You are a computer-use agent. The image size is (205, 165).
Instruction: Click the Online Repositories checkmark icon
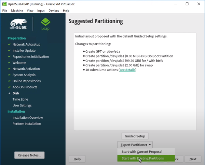(9, 81)
